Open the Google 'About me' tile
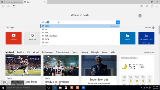 (x=32, y=38)
